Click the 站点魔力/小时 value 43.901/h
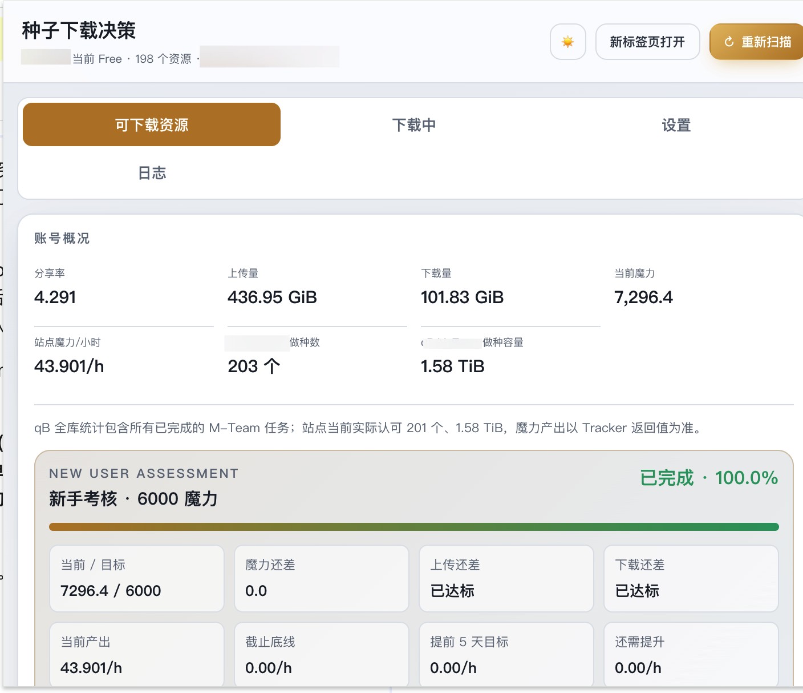 click(x=69, y=366)
